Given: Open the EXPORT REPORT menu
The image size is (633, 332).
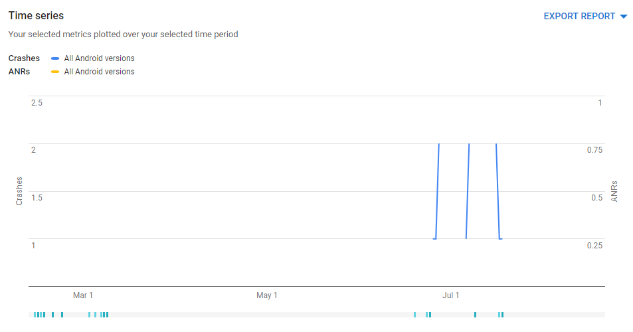Looking at the screenshot, I should point(579,16).
